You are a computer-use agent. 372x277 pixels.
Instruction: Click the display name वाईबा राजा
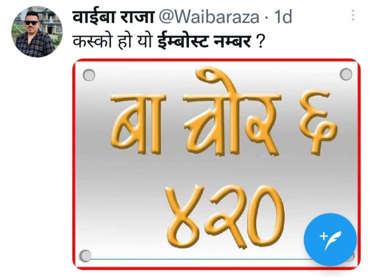[x=113, y=17]
